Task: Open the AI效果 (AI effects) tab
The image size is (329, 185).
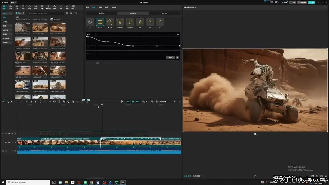Action: [x=114, y=7]
